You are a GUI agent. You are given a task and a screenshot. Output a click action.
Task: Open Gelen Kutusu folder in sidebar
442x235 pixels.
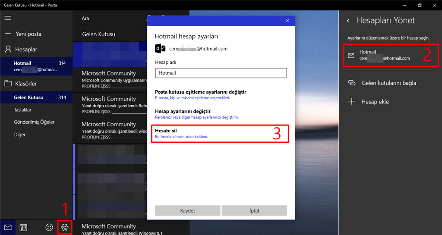pyautogui.click(x=36, y=97)
